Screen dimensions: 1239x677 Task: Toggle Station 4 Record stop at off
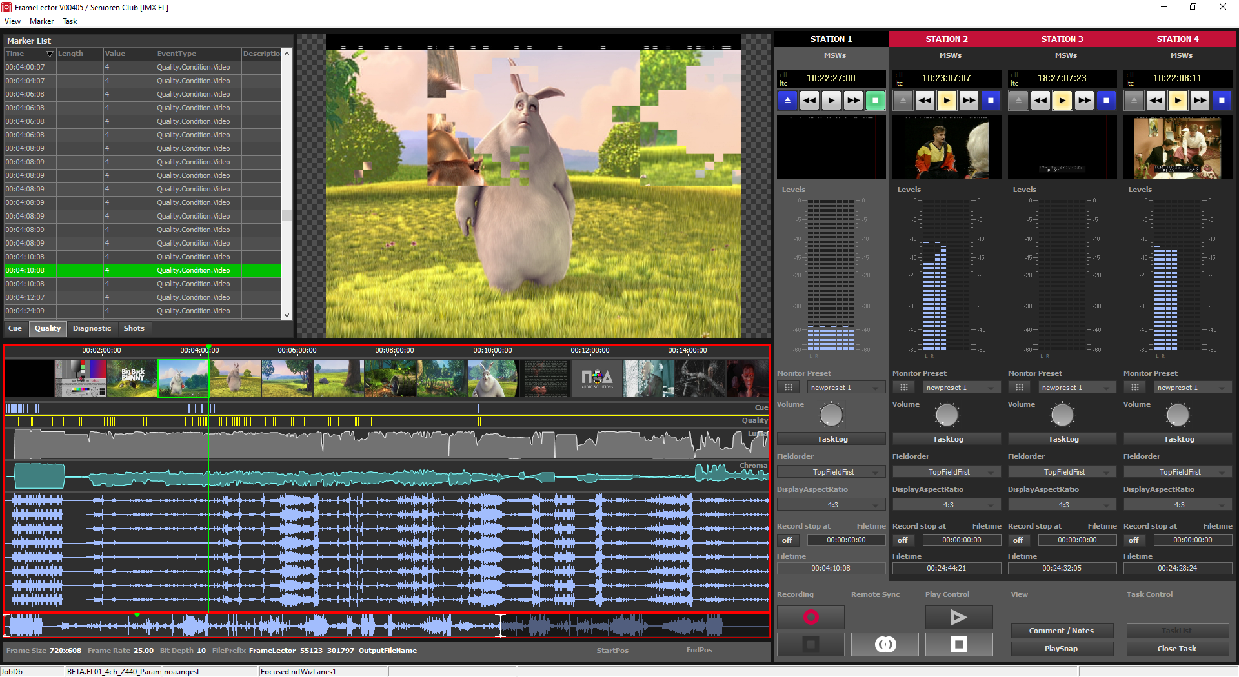(1134, 540)
